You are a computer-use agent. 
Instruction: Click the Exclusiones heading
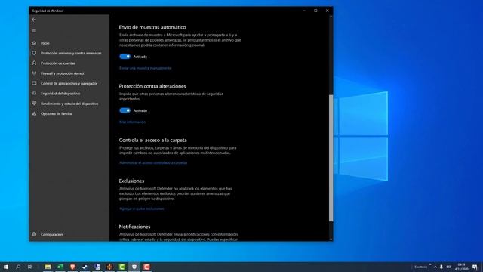tap(131, 181)
